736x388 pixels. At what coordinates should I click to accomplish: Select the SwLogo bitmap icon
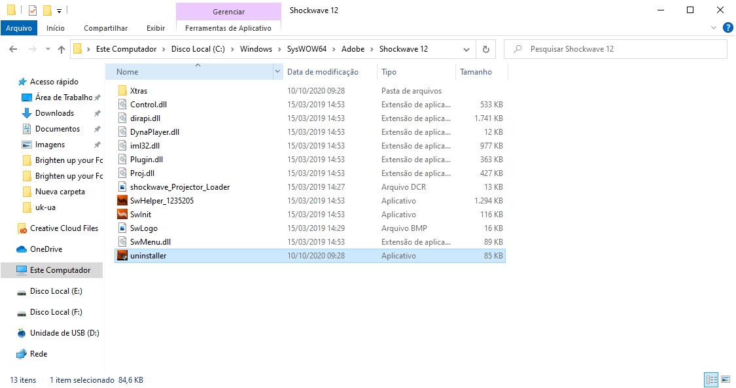click(x=122, y=228)
